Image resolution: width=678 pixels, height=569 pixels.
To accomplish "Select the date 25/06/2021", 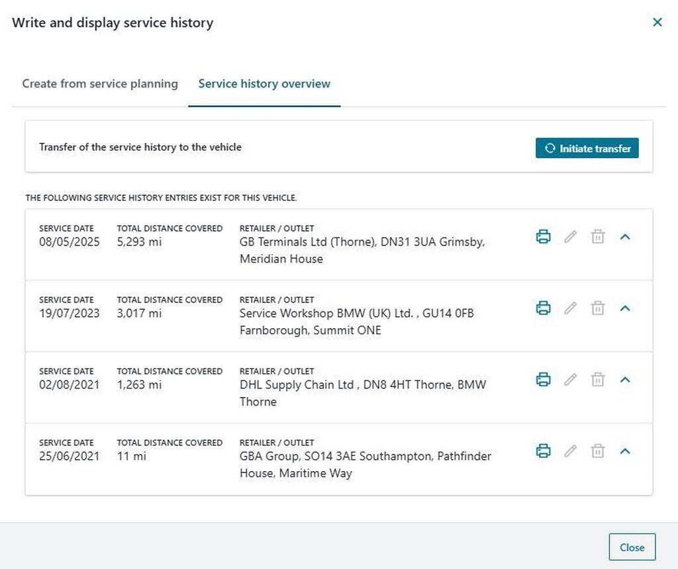I will pyautogui.click(x=69, y=456).
